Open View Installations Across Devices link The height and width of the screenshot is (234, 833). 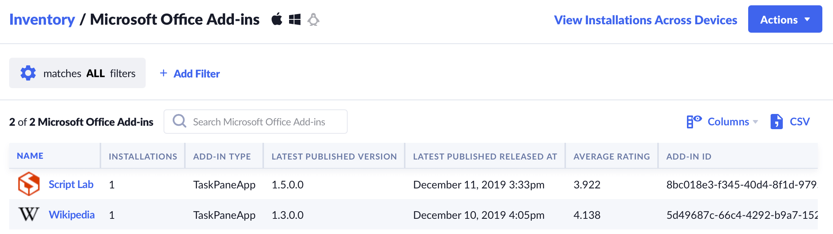pos(645,20)
